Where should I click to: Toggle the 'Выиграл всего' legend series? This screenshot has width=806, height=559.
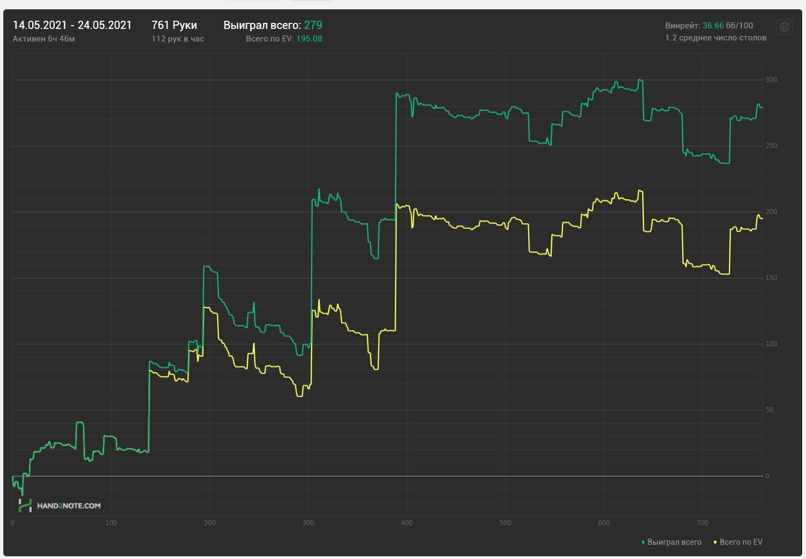pos(671,542)
